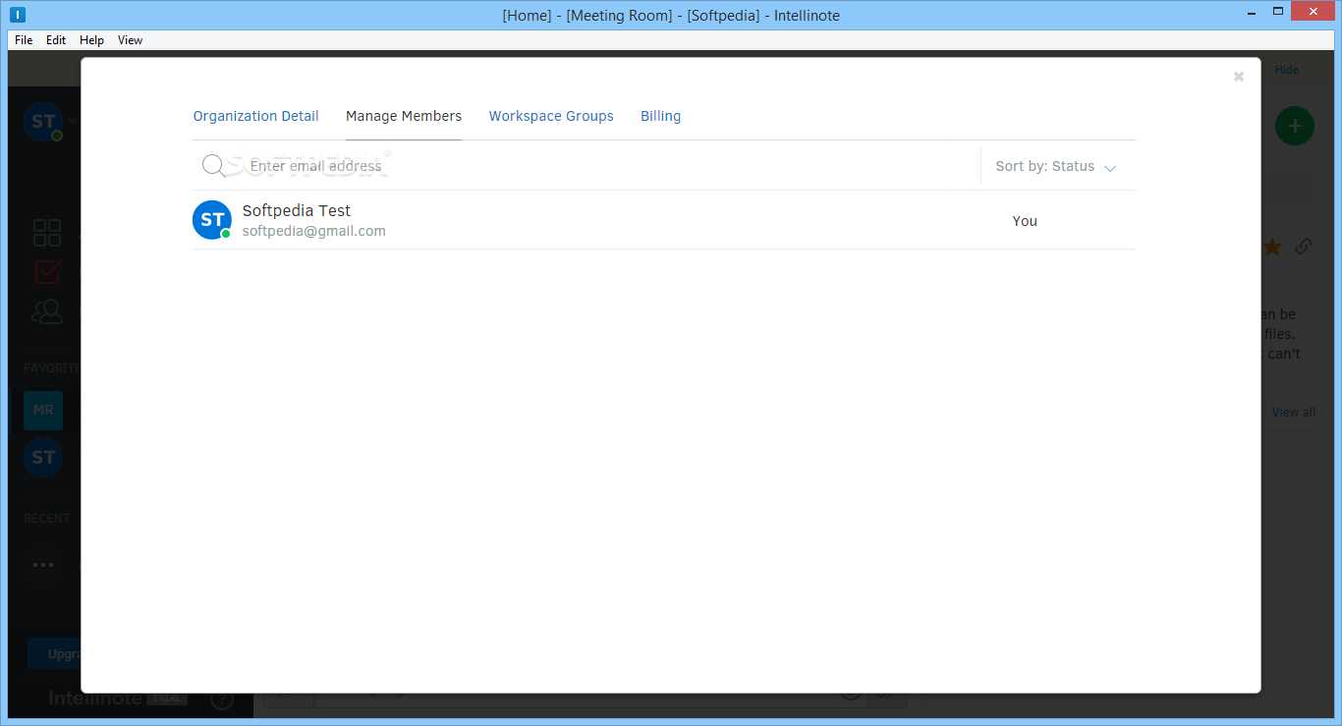Image resolution: width=1342 pixels, height=726 pixels.
Task: Select the Manage Members tab
Action: [x=404, y=116]
